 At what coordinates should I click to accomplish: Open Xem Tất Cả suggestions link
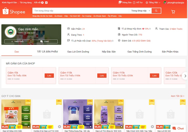177,96
